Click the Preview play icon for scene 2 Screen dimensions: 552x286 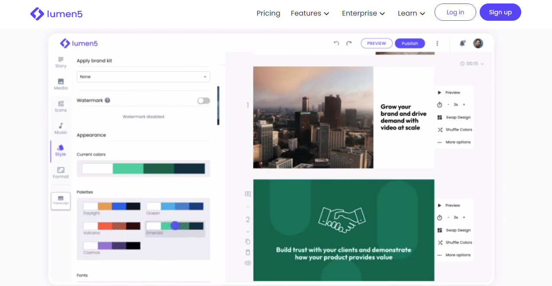[439, 206]
